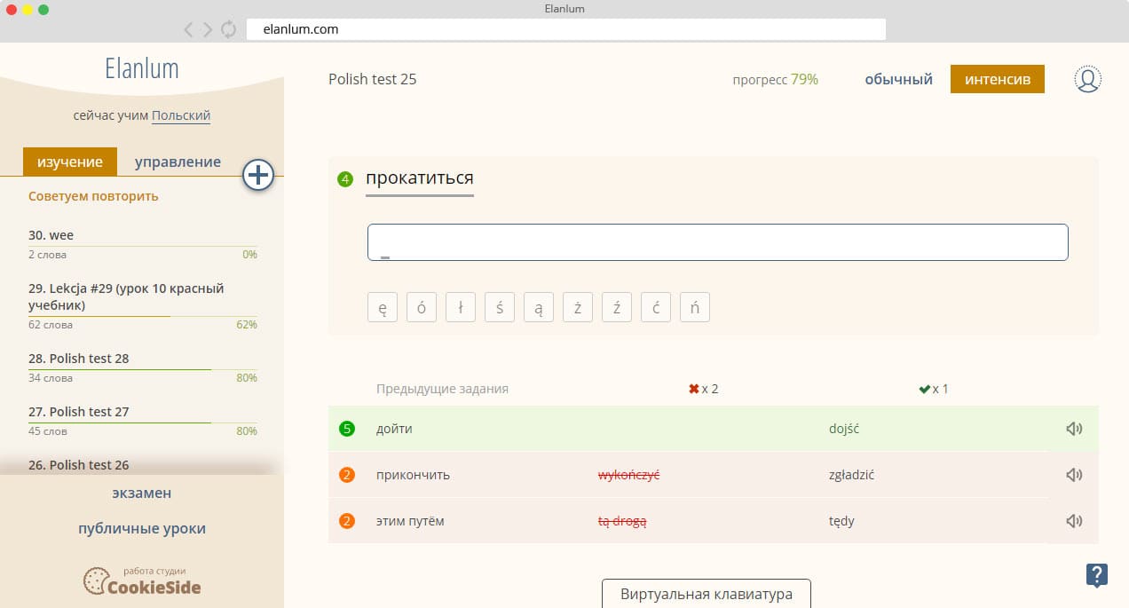
Task: Open the user profile avatar icon
Action: pos(1087,79)
